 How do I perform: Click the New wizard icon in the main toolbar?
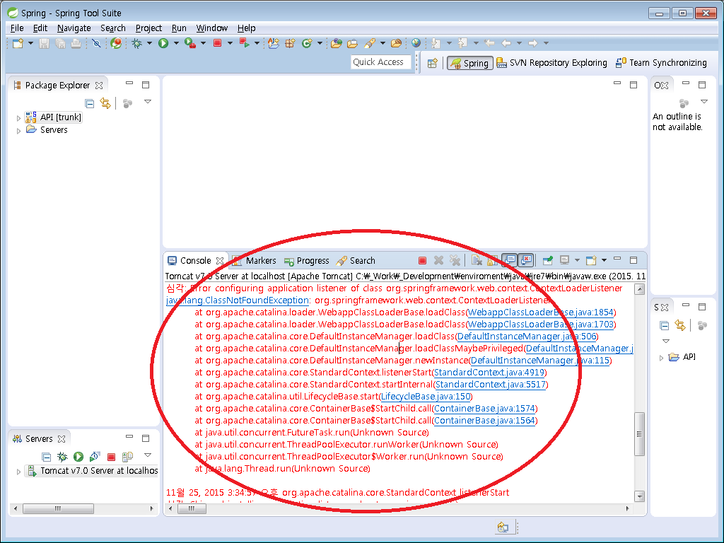coord(18,43)
